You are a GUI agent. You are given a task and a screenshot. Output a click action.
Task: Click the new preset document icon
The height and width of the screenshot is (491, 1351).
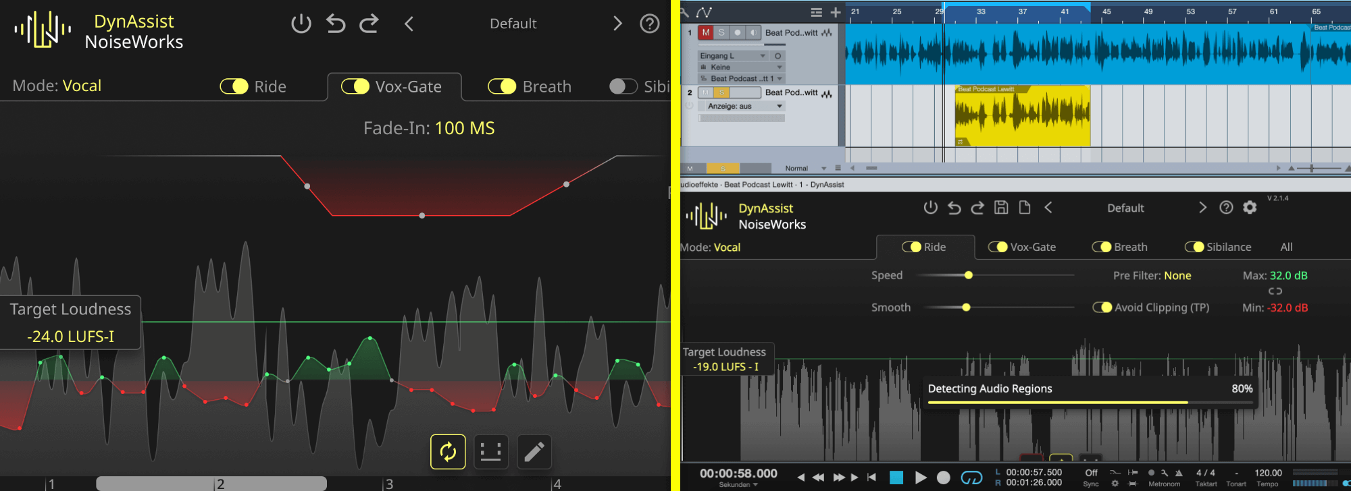pos(1025,208)
